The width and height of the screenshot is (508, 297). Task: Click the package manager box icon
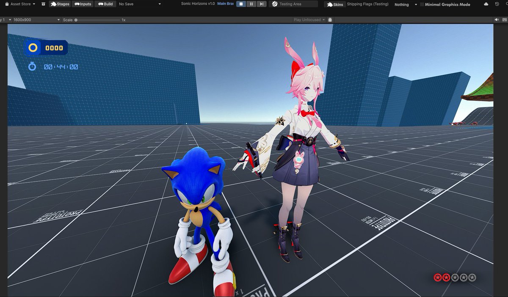coord(44,4)
